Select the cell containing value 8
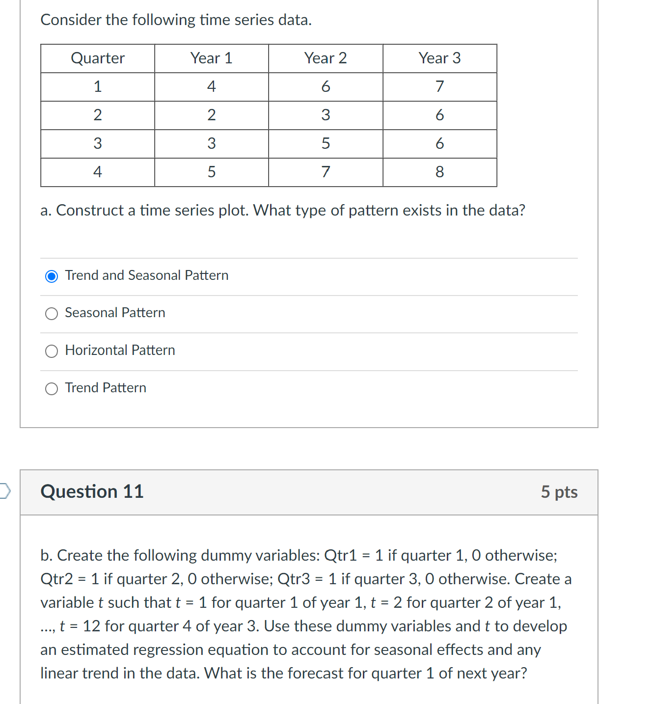652x704 pixels. point(439,172)
